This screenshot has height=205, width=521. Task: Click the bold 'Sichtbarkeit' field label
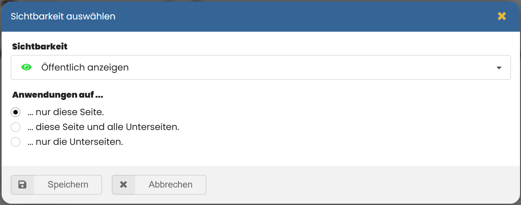coord(40,47)
